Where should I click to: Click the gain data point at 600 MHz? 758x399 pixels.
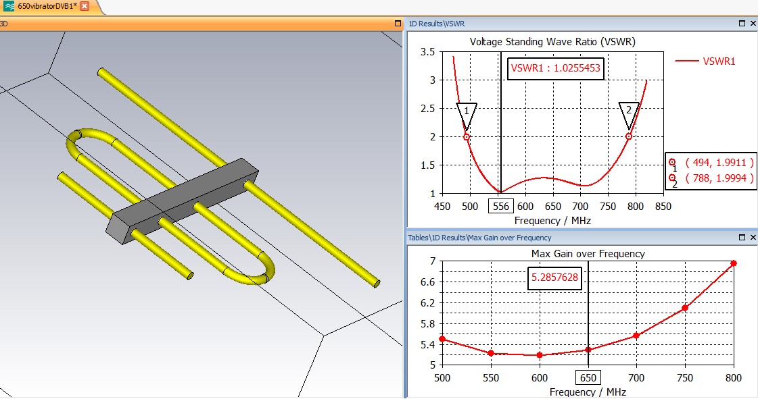pyautogui.click(x=540, y=355)
